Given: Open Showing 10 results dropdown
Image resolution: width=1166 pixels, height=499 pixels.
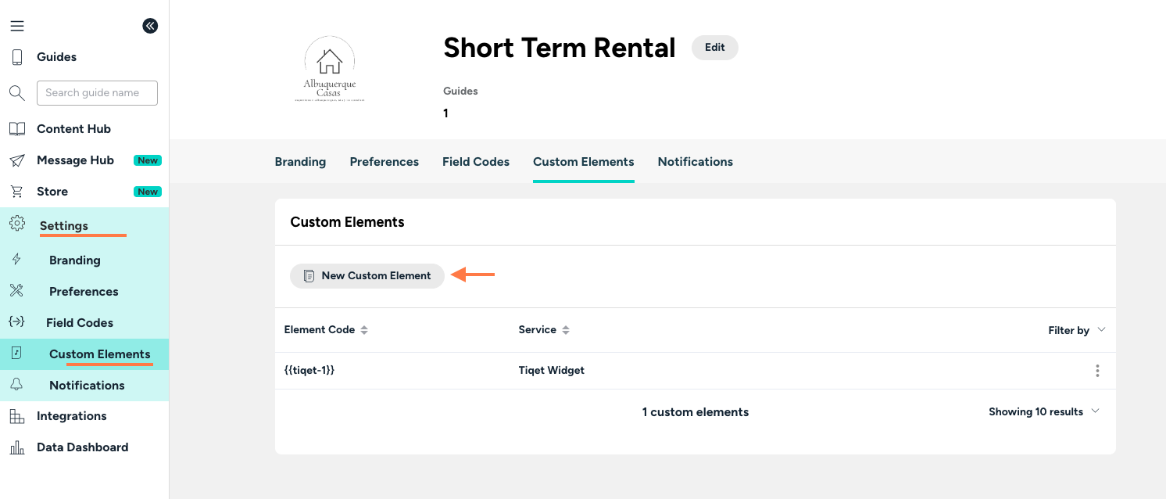Looking at the screenshot, I should click(x=1043, y=412).
